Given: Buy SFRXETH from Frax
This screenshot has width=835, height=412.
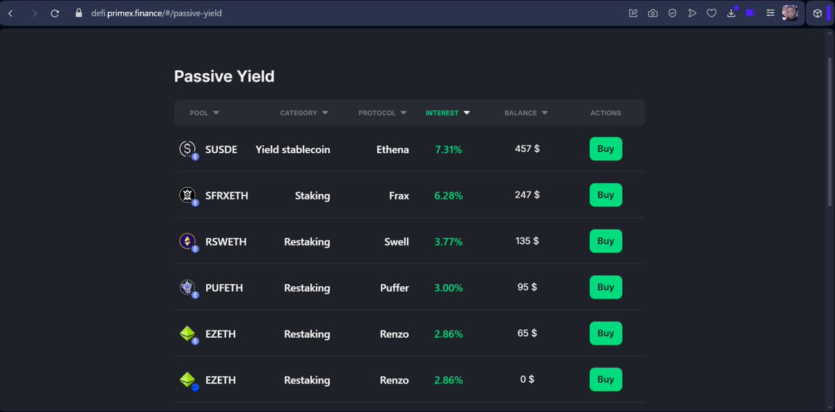Looking at the screenshot, I should [605, 195].
